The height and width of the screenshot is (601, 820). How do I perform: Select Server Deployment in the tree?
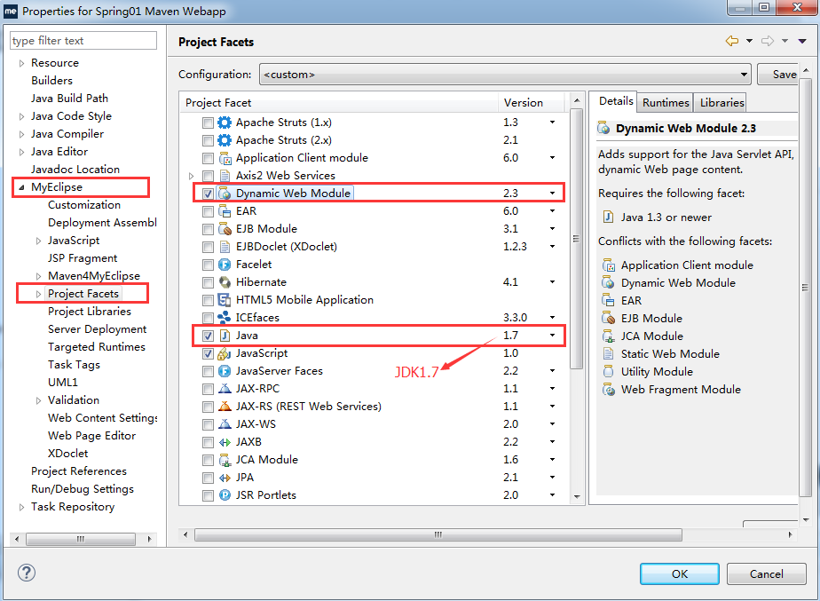[x=97, y=329]
